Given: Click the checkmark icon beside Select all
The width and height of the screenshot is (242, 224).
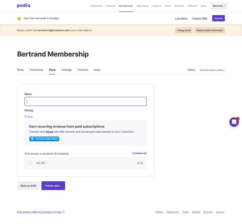Looking at the screenshot, I should pyautogui.click(x=134, y=153).
